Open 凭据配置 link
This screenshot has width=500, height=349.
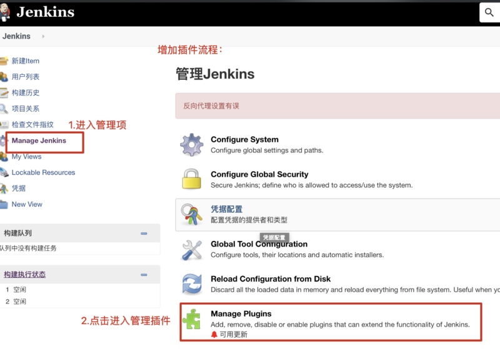tap(226, 209)
